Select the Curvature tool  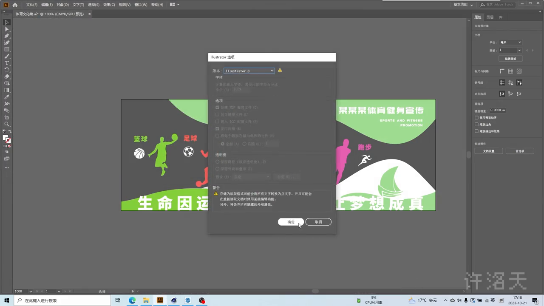pyautogui.click(x=7, y=42)
